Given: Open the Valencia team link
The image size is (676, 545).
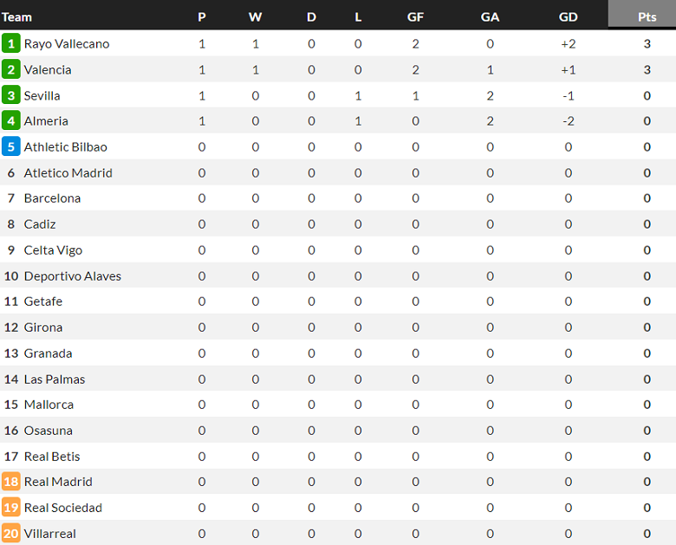Looking at the screenshot, I should point(48,69).
